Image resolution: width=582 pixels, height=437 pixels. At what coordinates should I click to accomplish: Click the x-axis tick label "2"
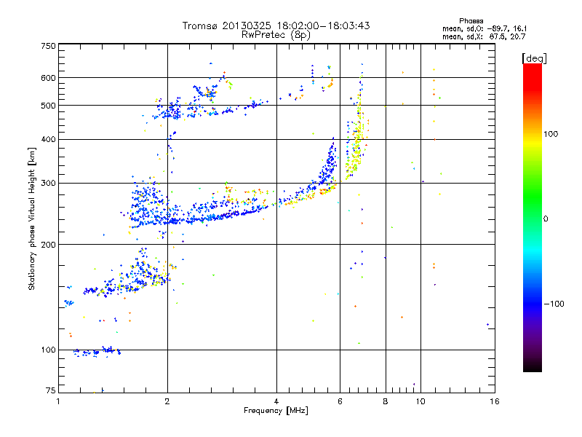click(x=167, y=401)
